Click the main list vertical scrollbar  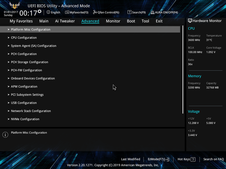[x=183, y=70]
